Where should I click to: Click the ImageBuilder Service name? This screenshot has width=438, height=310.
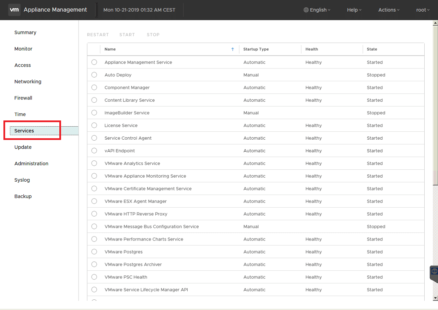[x=127, y=113]
